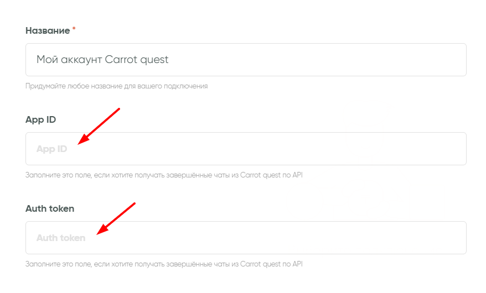Click the red arrow pointing at App ID
Screen dimensions: 486x293
pyautogui.click(x=99, y=127)
